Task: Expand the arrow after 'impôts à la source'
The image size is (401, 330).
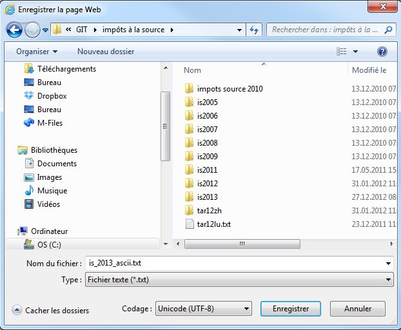Action: pyautogui.click(x=172, y=30)
